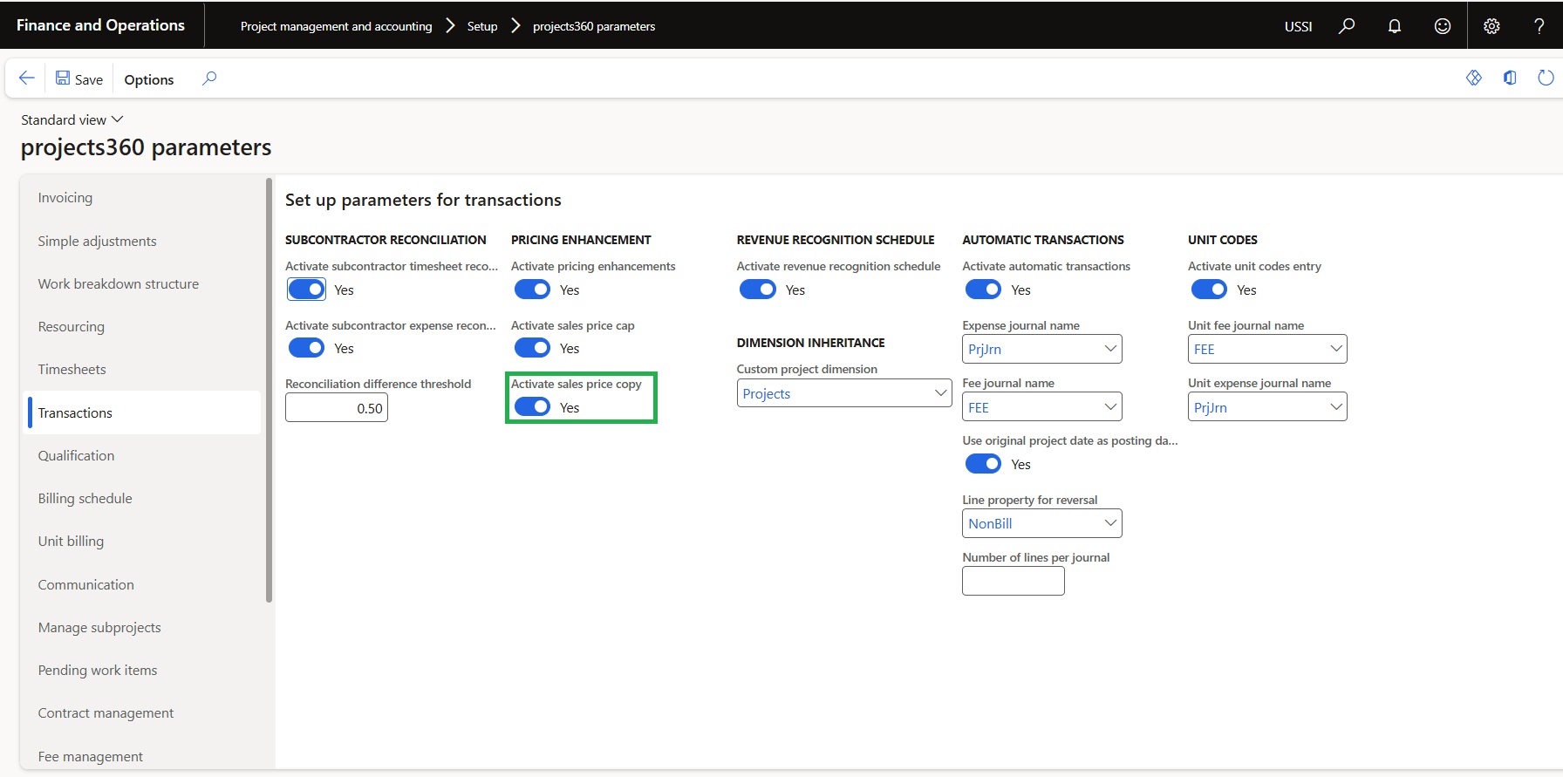Click the feedback smiley icon

click(1443, 26)
